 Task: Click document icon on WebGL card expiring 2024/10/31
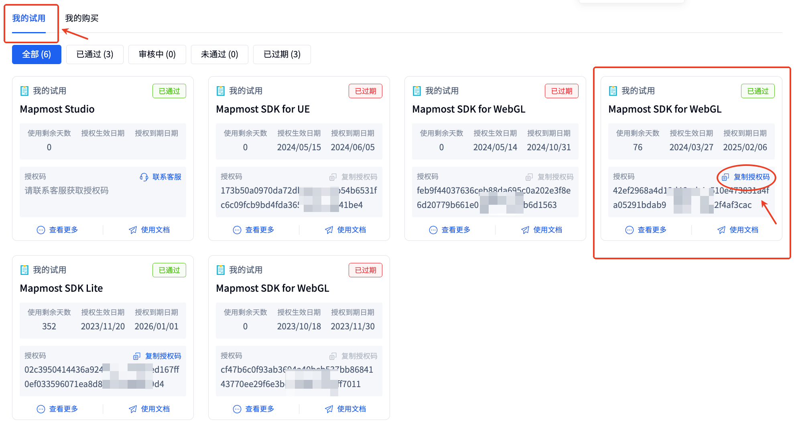417,91
